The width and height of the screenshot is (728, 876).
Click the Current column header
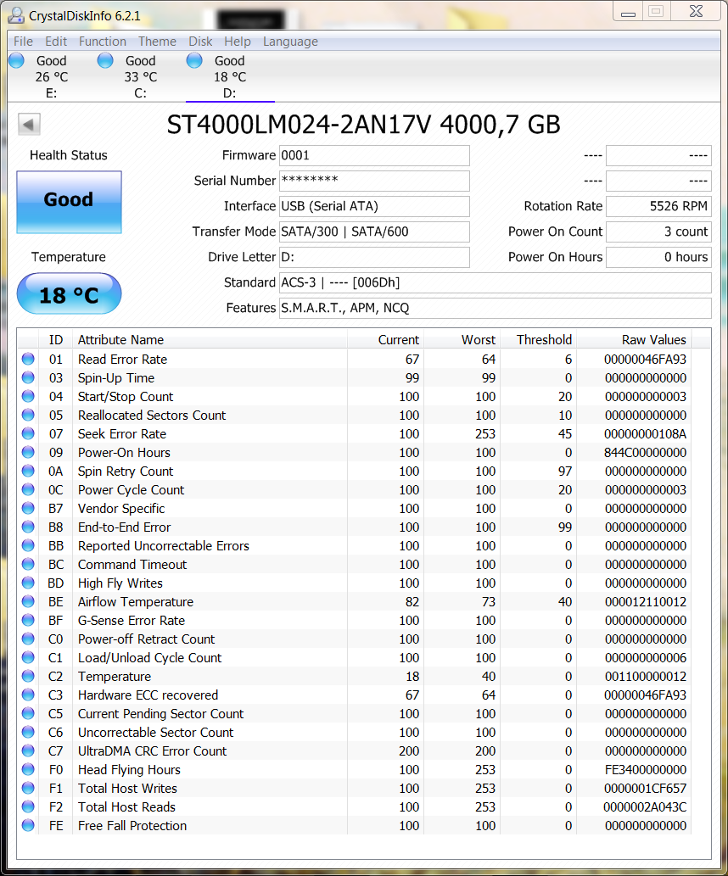386,340
